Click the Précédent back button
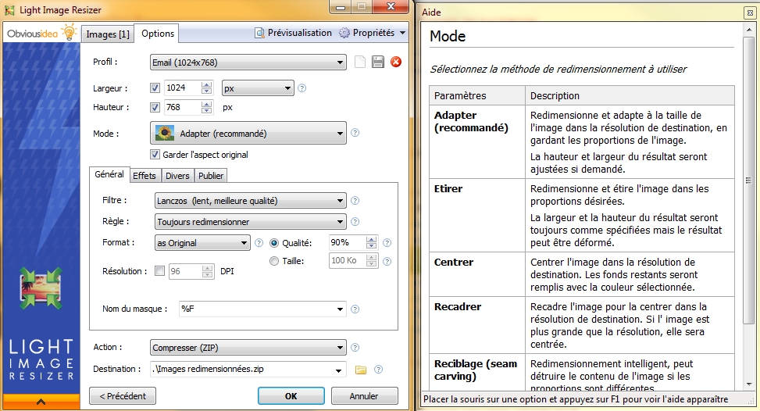Image resolution: width=760 pixels, height=411 pixels. pyautogui.click(x=117, y=395)
